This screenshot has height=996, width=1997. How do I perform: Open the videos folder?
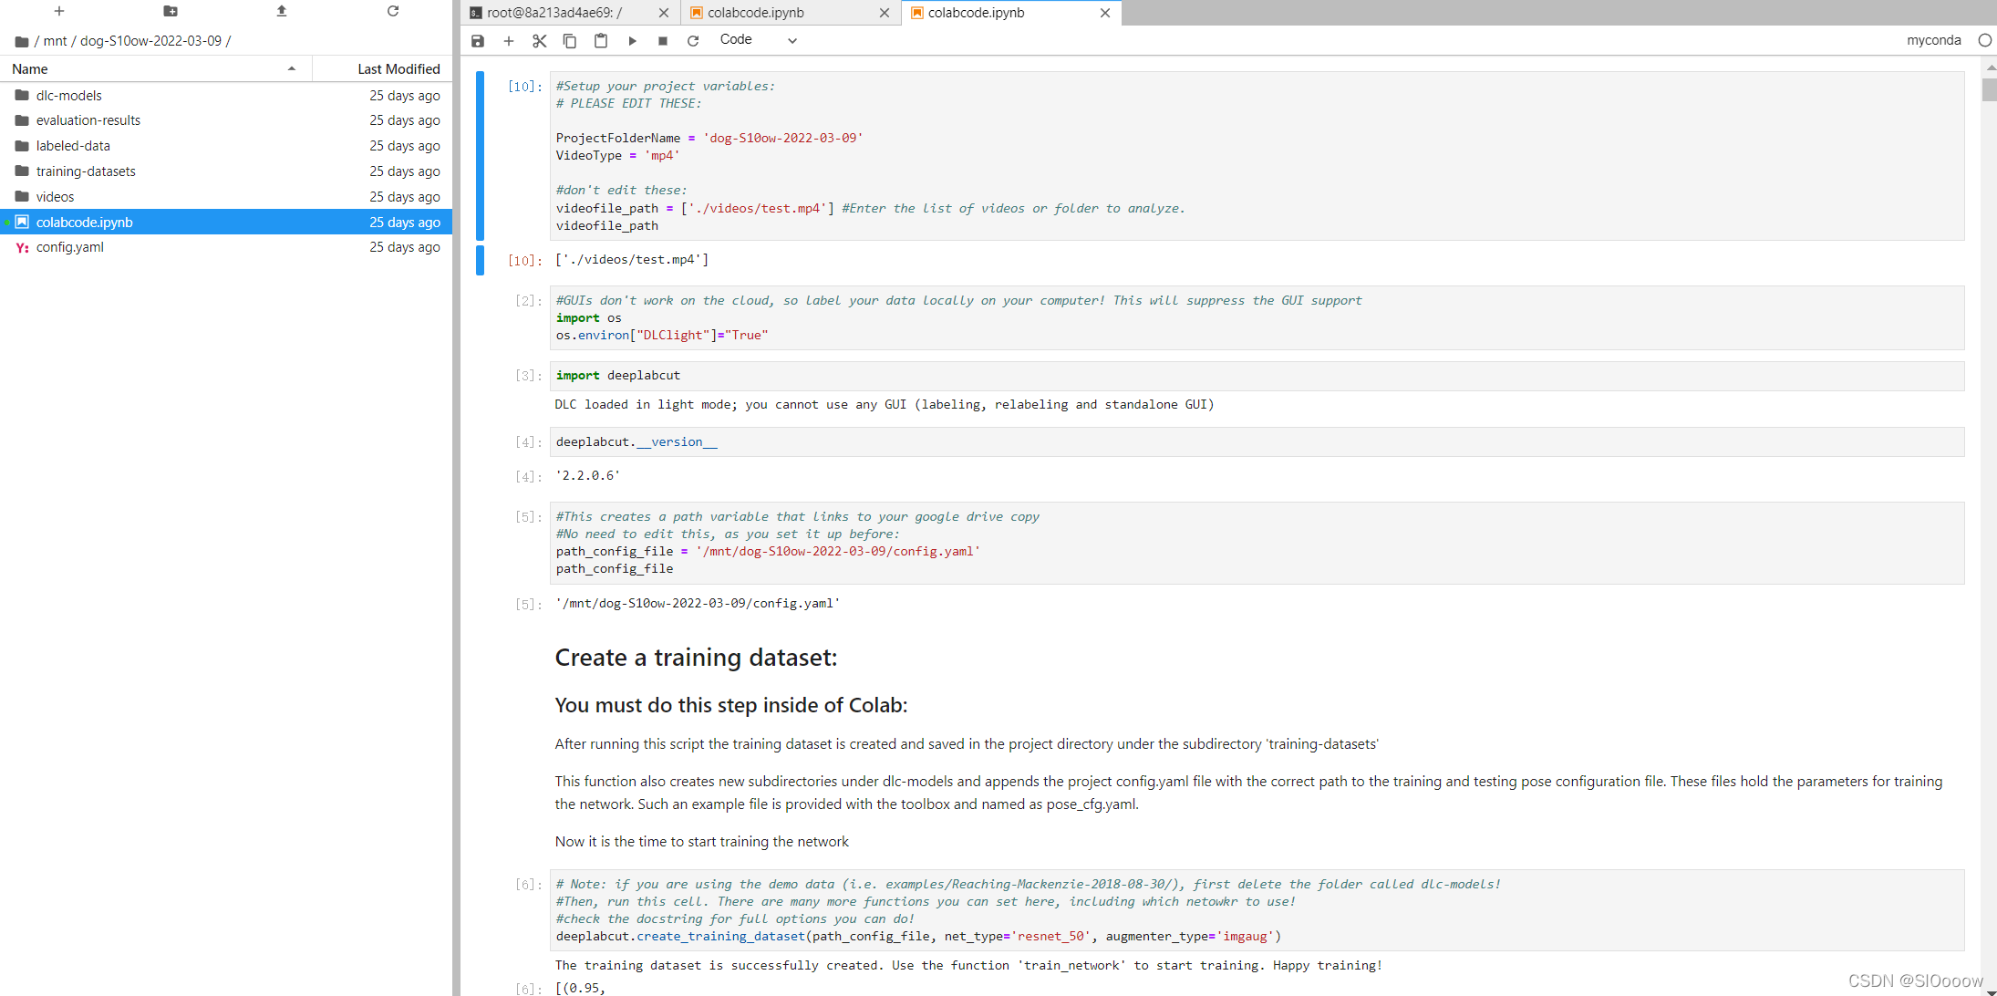226,197
